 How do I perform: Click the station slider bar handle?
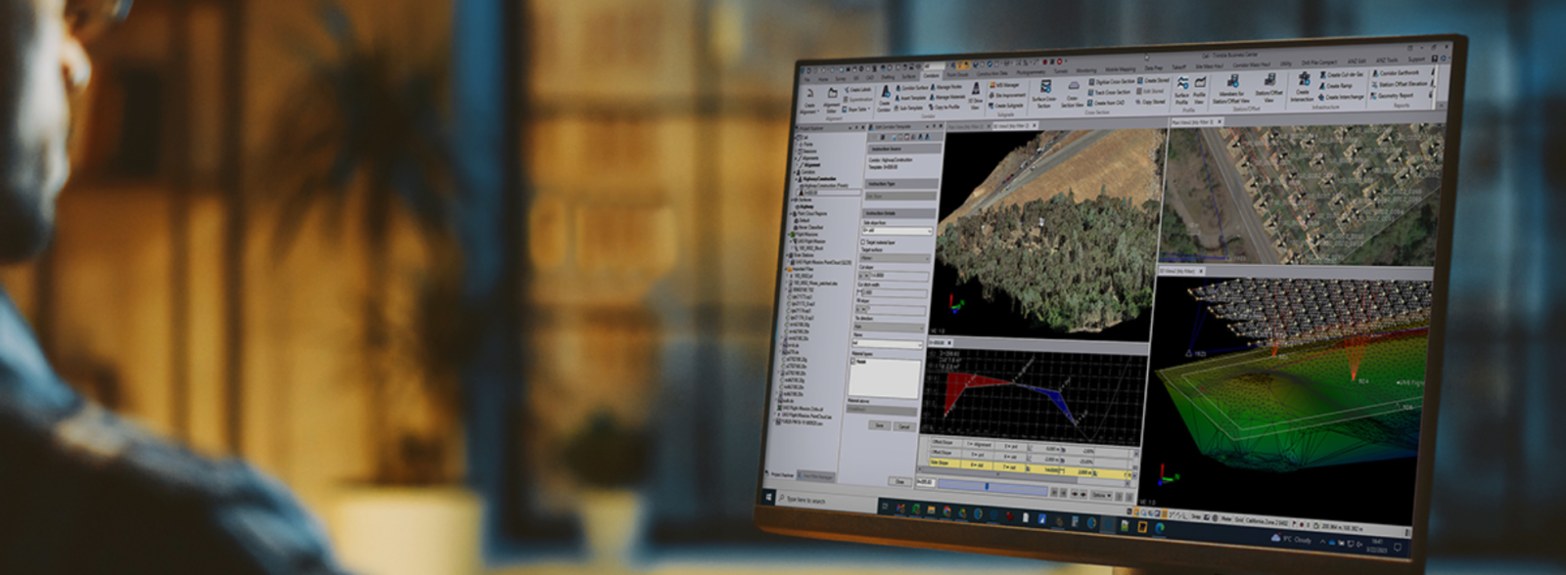tap(987, 485)
